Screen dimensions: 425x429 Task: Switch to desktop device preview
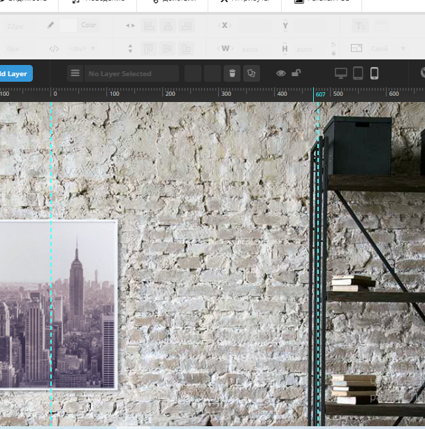pos(341,73)
